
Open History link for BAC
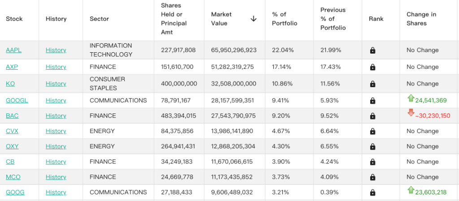click(x=56, y=116)
